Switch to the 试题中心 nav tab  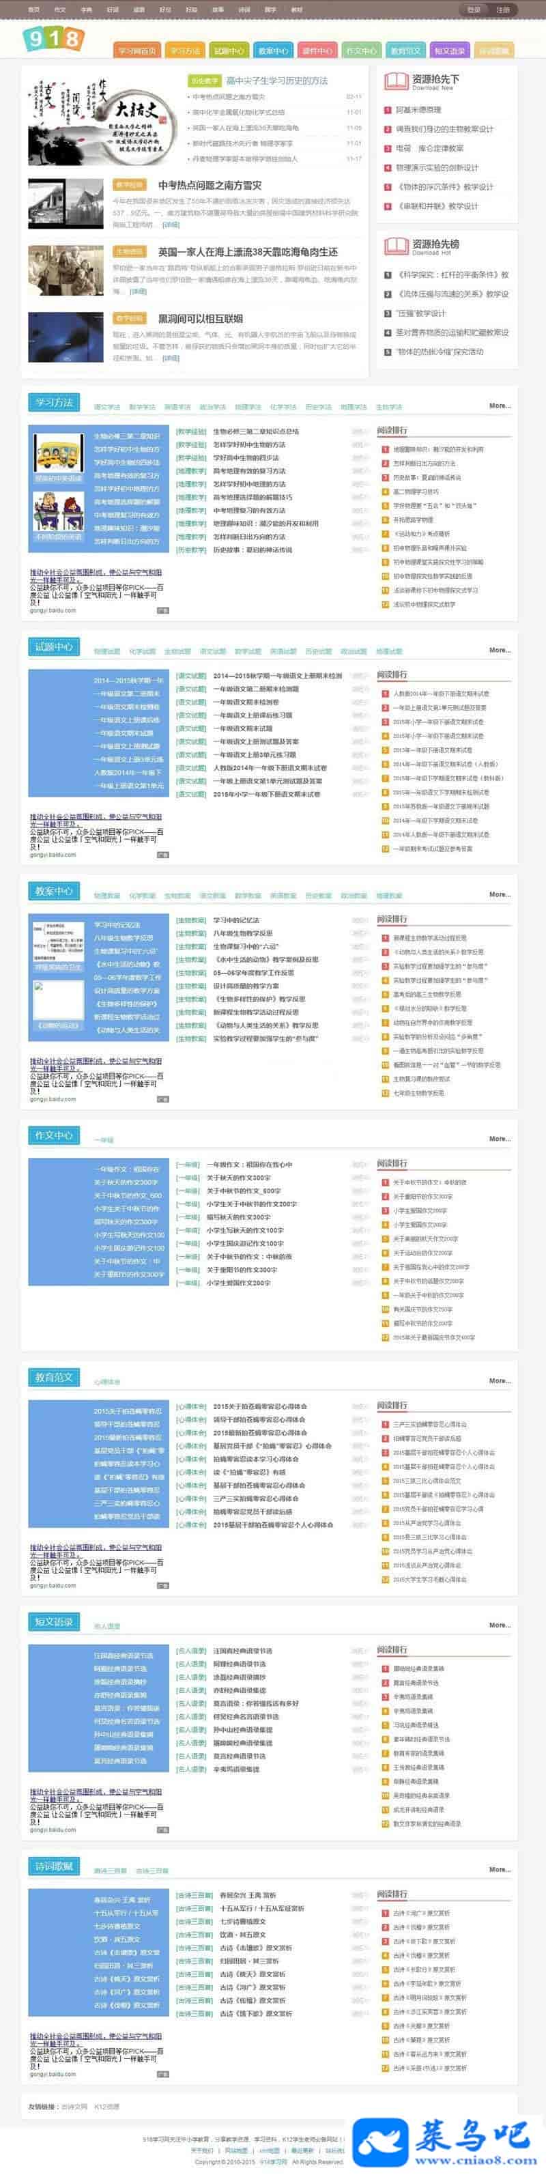coord(229,51)
